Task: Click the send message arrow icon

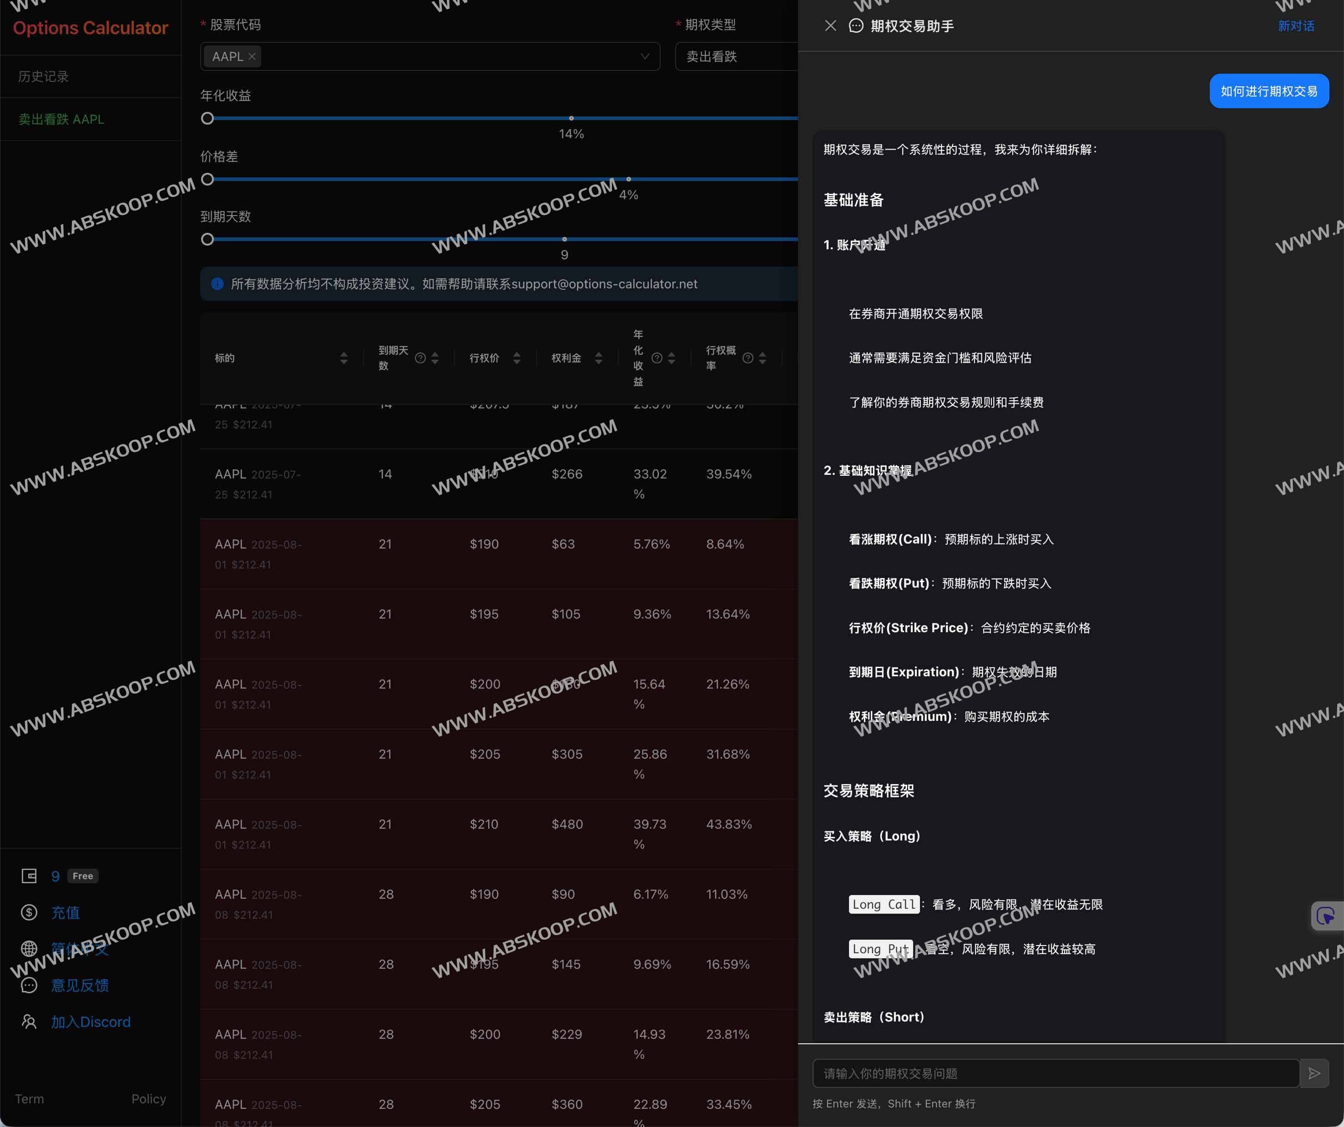Action: pos(1314,1073)
